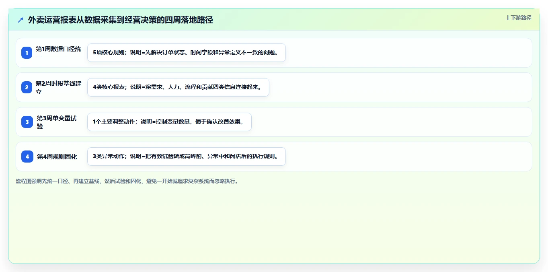
Task: Click the footnote starting with 流程图强调先统一口径
Action: 128,181
